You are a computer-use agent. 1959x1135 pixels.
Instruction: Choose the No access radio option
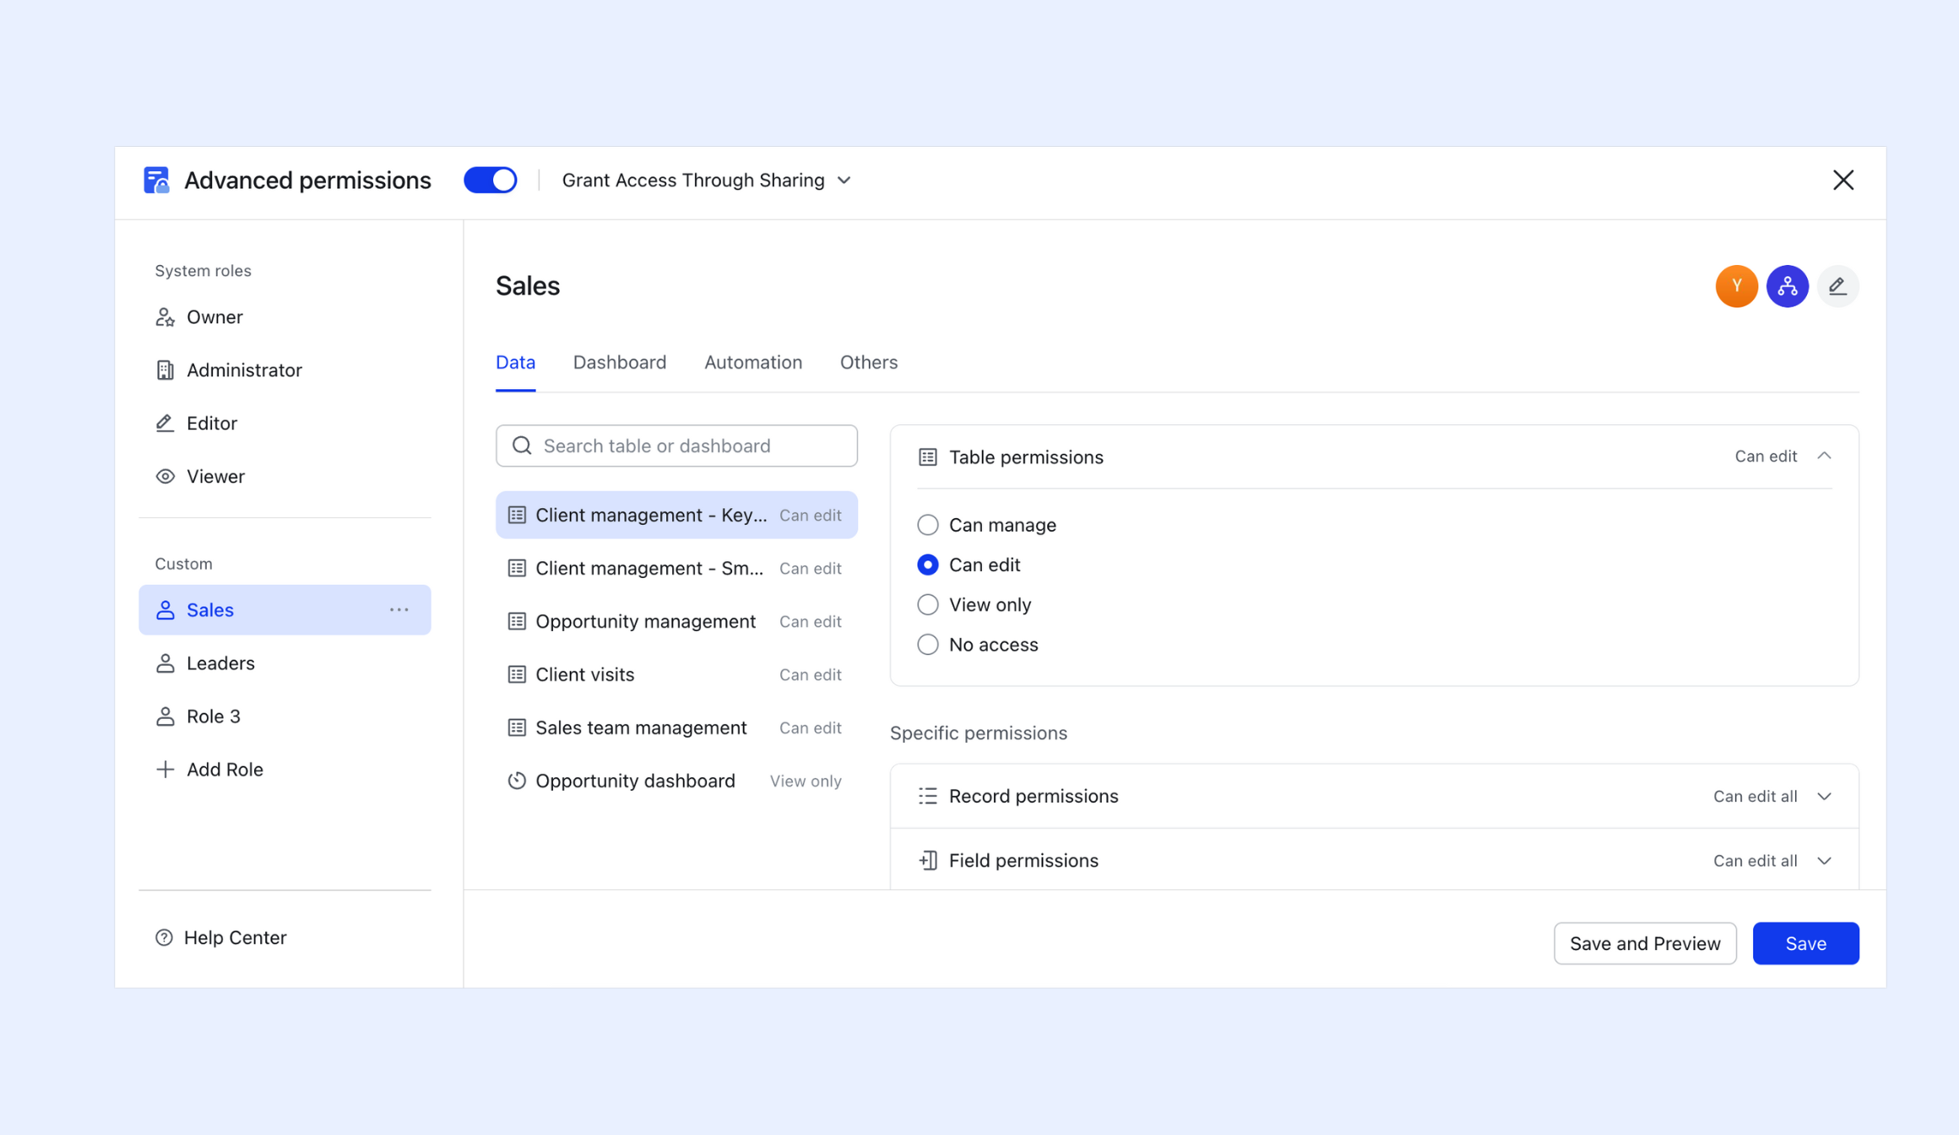click(x=927, y=644)
